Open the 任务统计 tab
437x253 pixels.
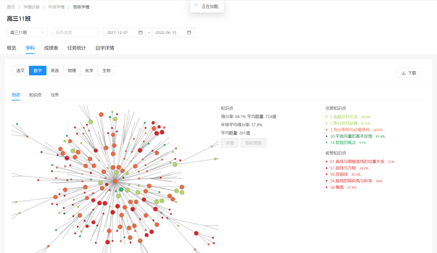(77, 48)
